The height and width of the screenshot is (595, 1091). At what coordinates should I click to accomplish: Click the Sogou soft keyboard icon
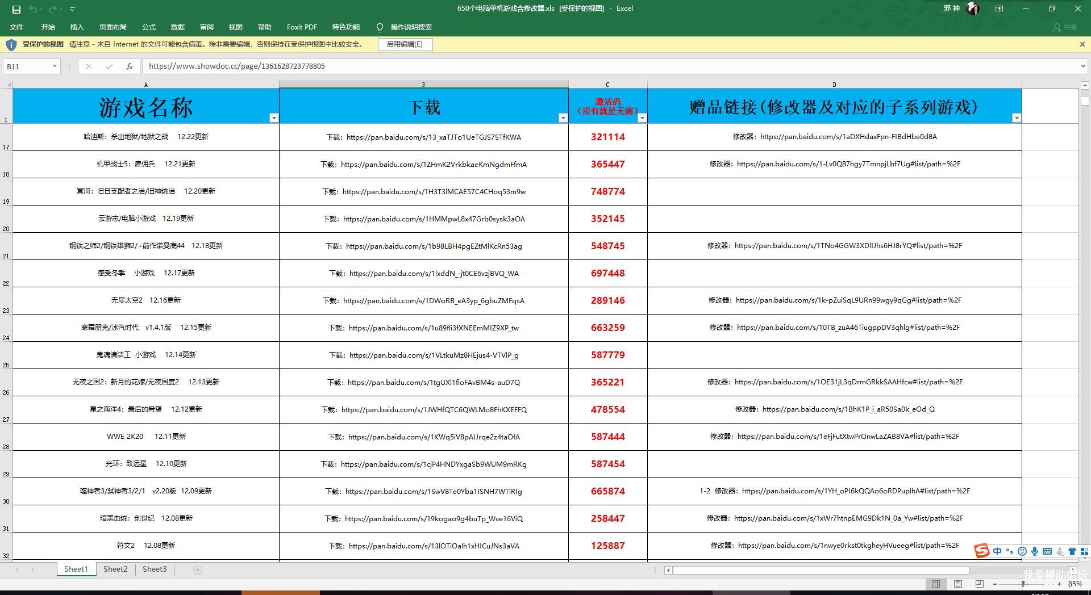tap(1047, 551)
